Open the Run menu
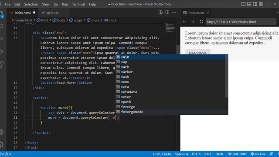This screenshot has height=157, width=279. click(65, 4)
